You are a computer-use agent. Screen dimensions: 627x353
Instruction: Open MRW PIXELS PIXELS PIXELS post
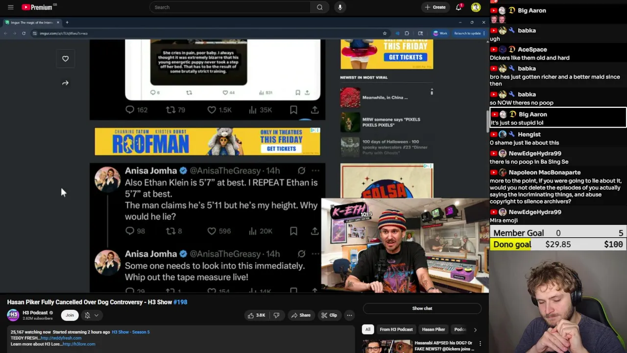coord(391,122)
